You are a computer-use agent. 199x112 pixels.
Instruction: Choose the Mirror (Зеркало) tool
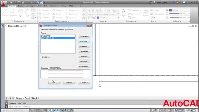(x=57, y=14)
